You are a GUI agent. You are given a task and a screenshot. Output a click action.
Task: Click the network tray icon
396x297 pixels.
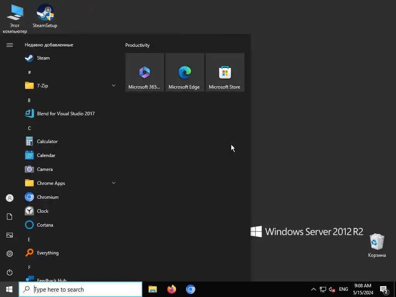click(323, 289)
